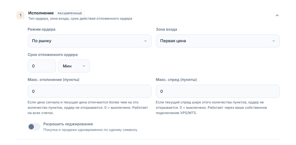Click the help text about 'текущий спред шире'
This screenshot has height=145, width=296.
[211, 107]
